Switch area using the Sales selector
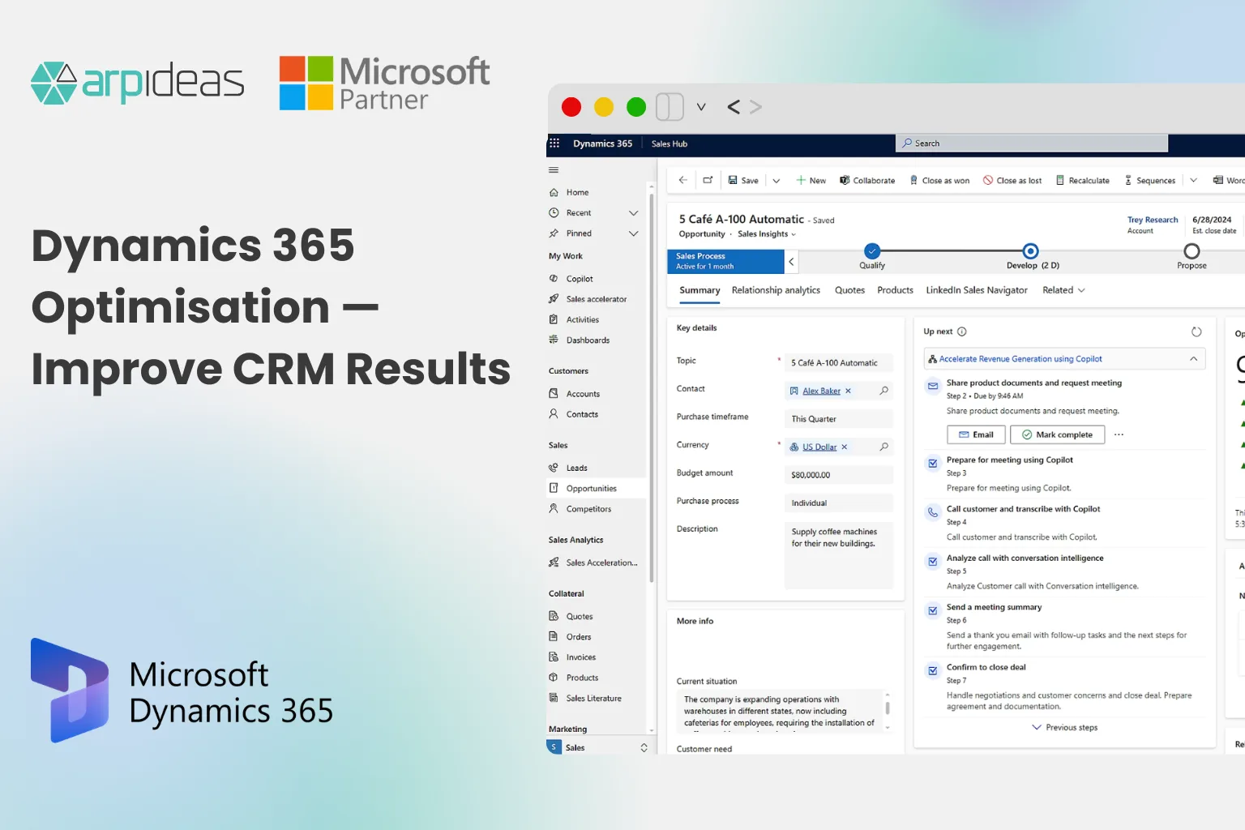The height and width of the screenshot is (830, 1245). [x=598, y=747]
